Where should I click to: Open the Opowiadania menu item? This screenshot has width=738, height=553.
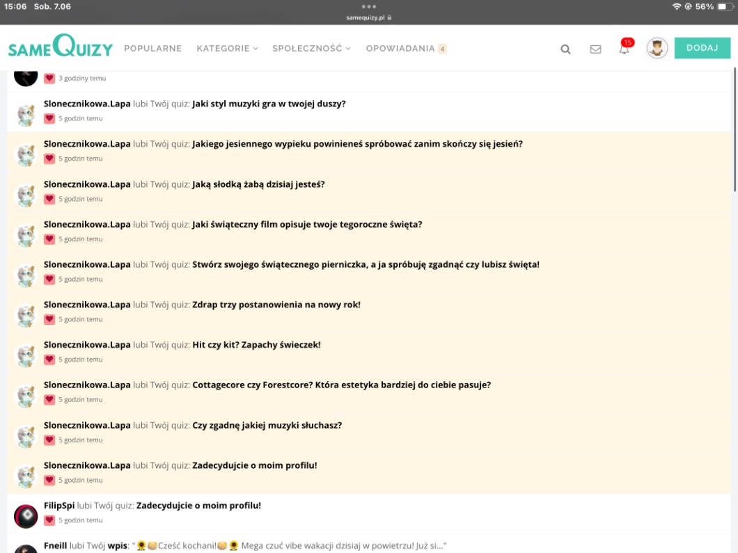[400, 49]
